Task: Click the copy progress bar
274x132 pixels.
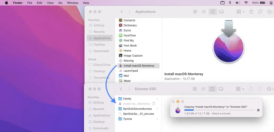Action: (219, 110)
